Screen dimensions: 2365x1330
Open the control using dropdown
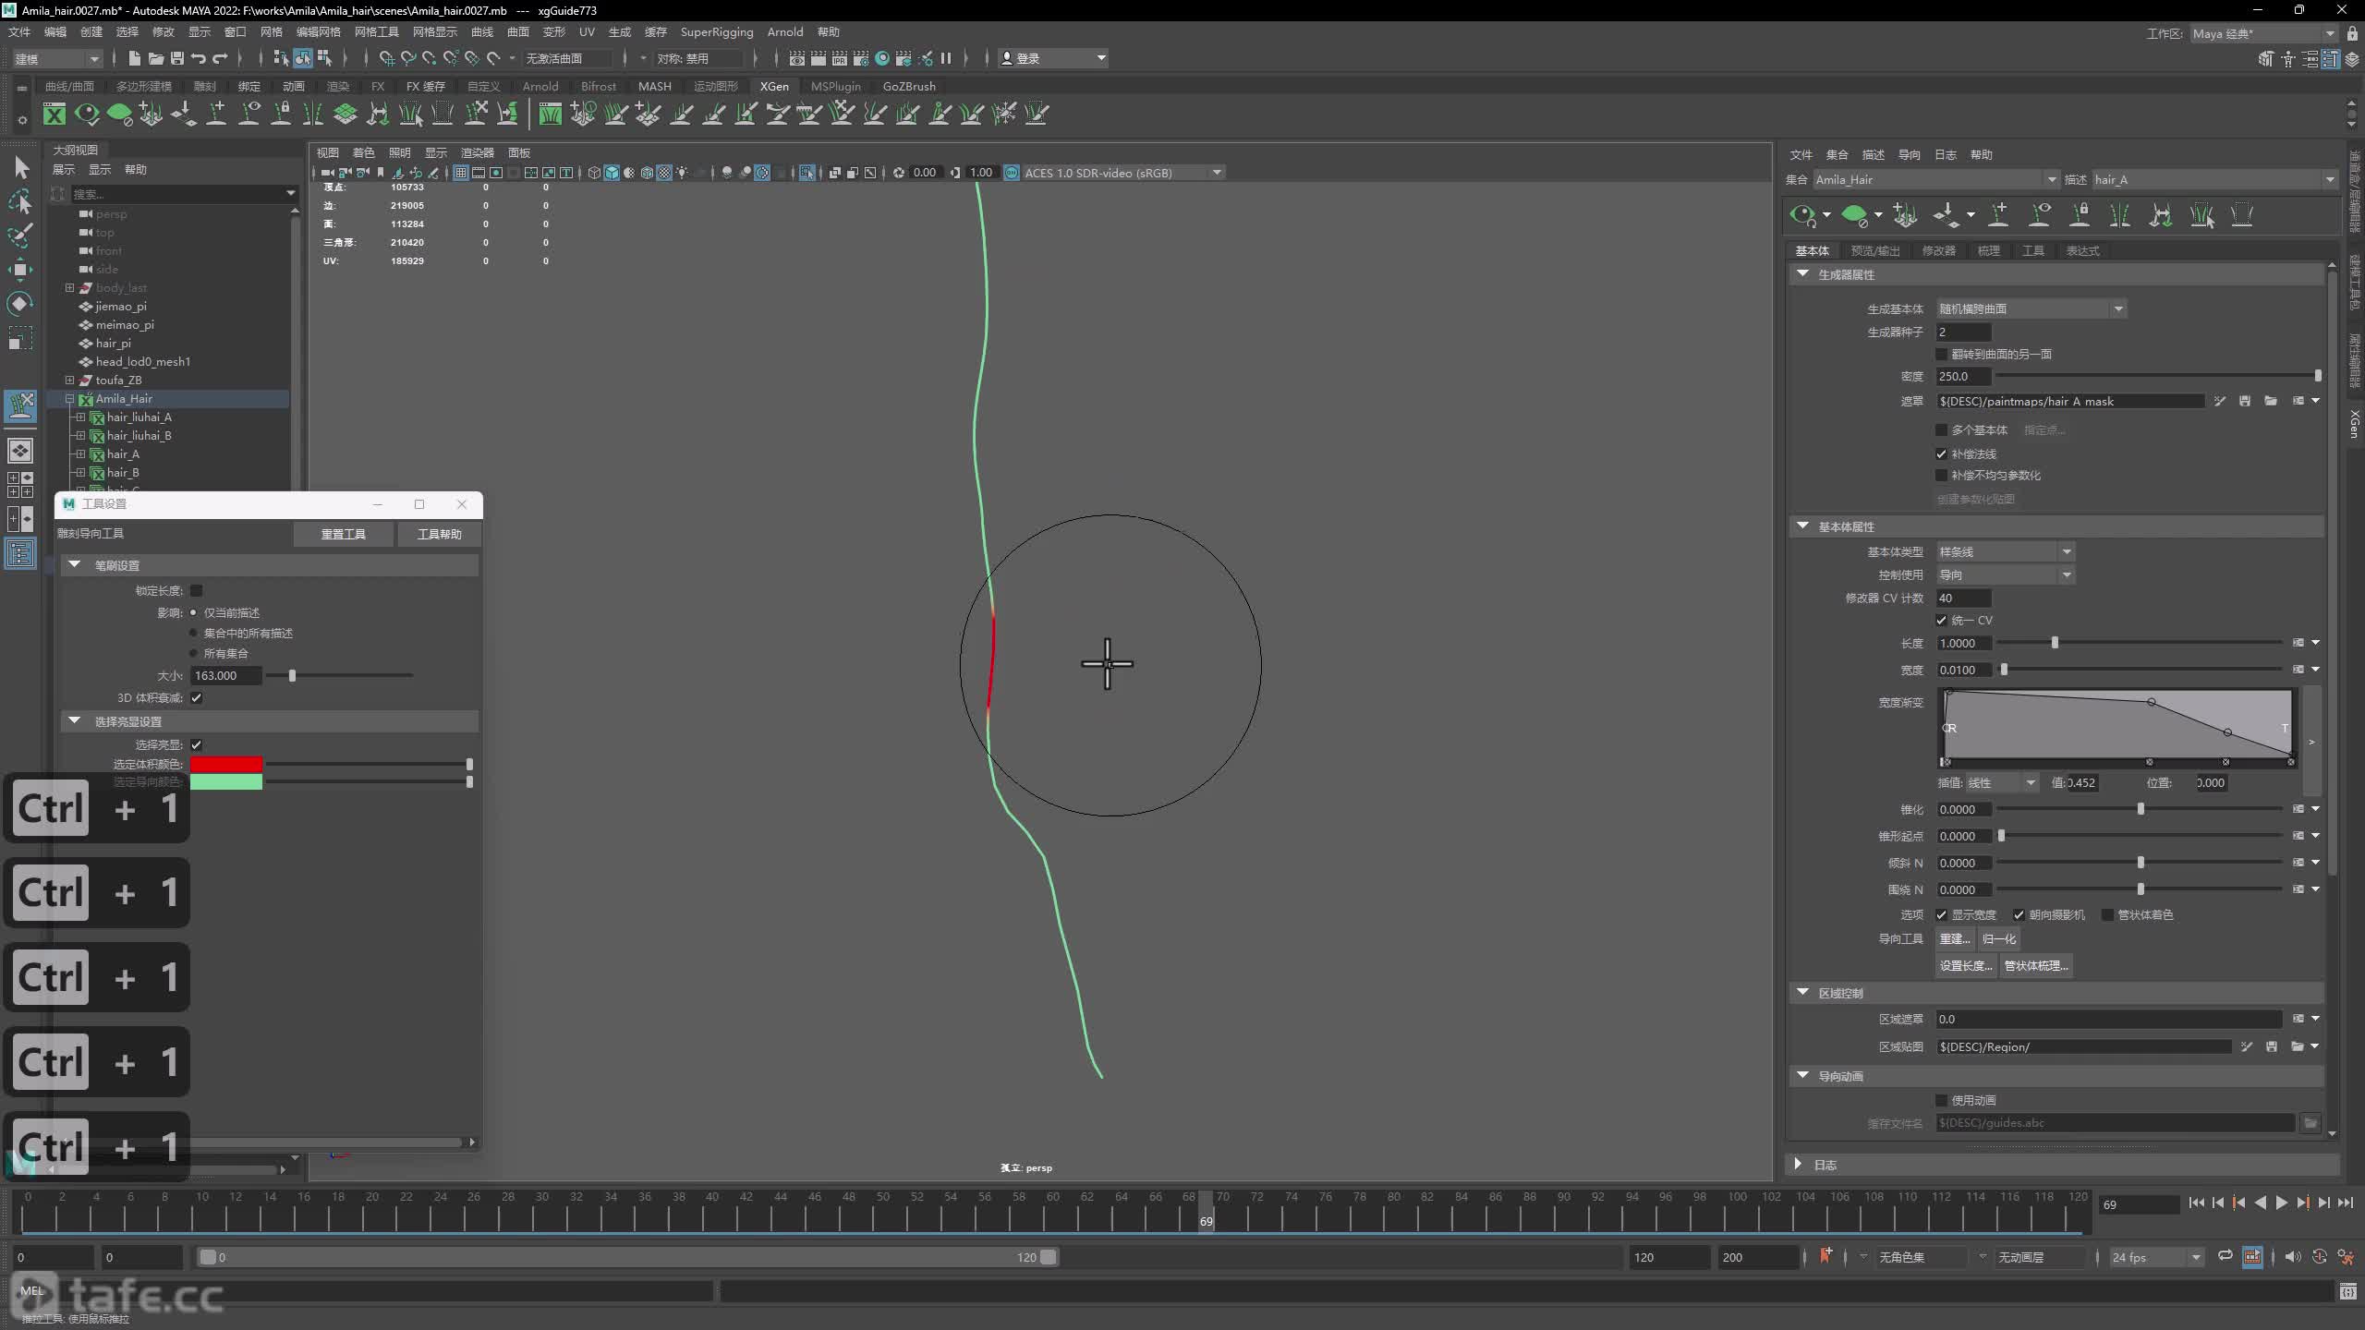point(2006,574)
